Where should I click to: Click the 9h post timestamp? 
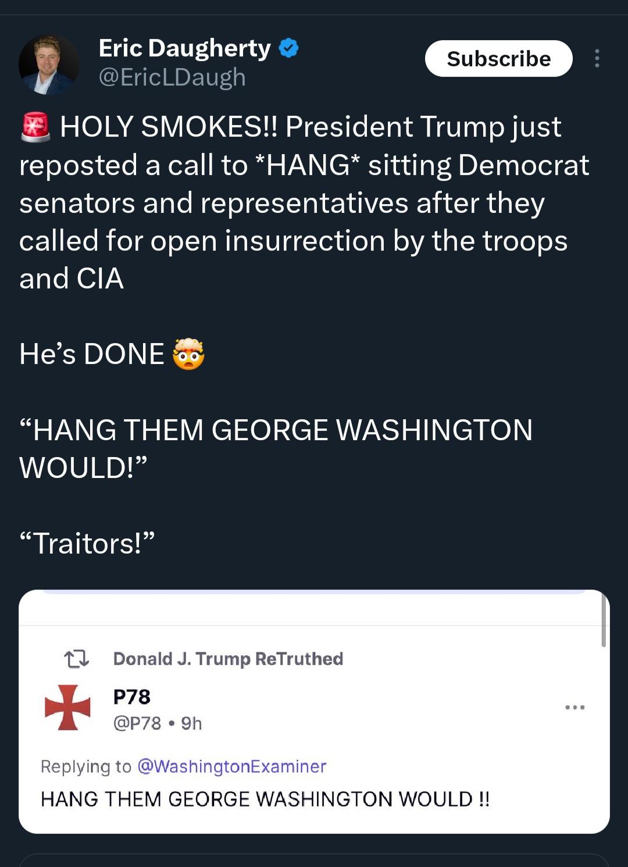click(x=191, y=723)
